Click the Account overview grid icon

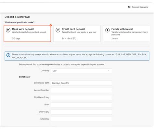click(x=129, y=7)
